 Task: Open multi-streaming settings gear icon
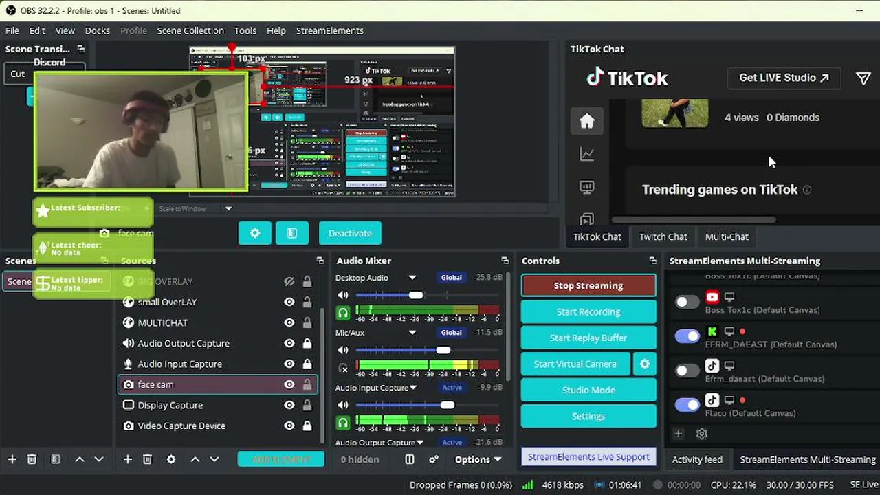[x=701, y=434]
